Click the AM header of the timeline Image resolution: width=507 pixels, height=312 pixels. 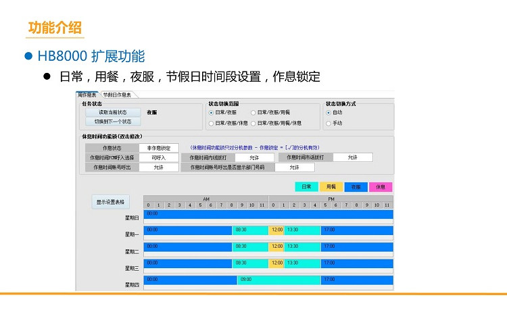tap(206, 199)
